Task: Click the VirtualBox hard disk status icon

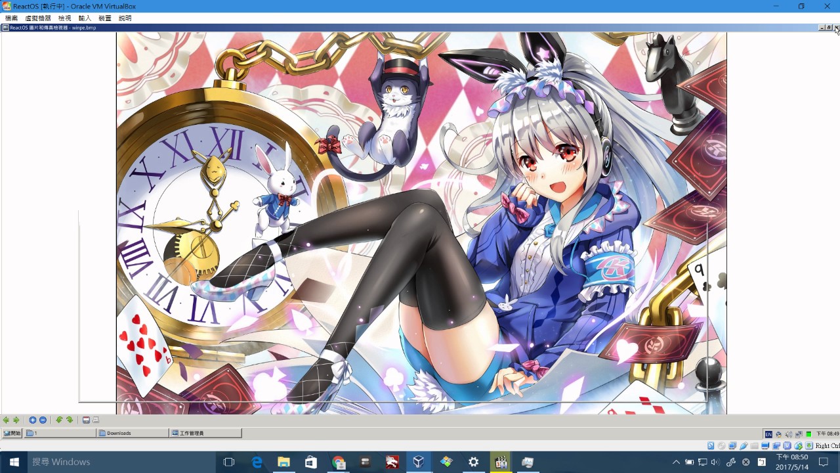Action: 711,446
